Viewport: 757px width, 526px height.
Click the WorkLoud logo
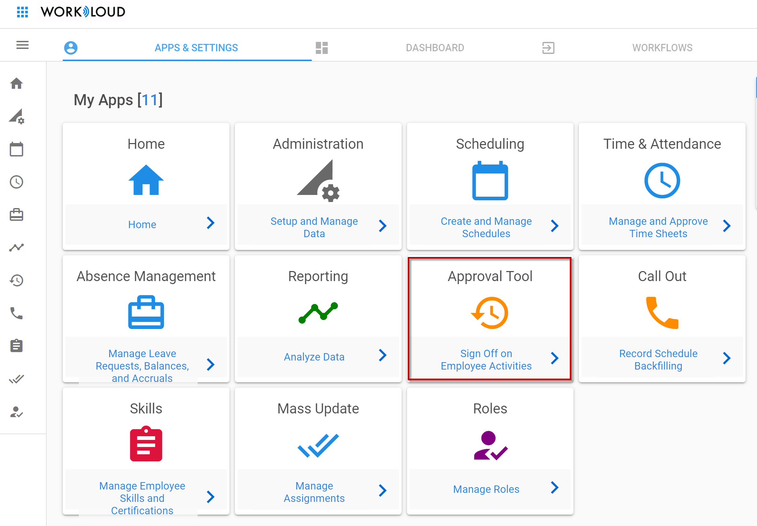[83, 12]
